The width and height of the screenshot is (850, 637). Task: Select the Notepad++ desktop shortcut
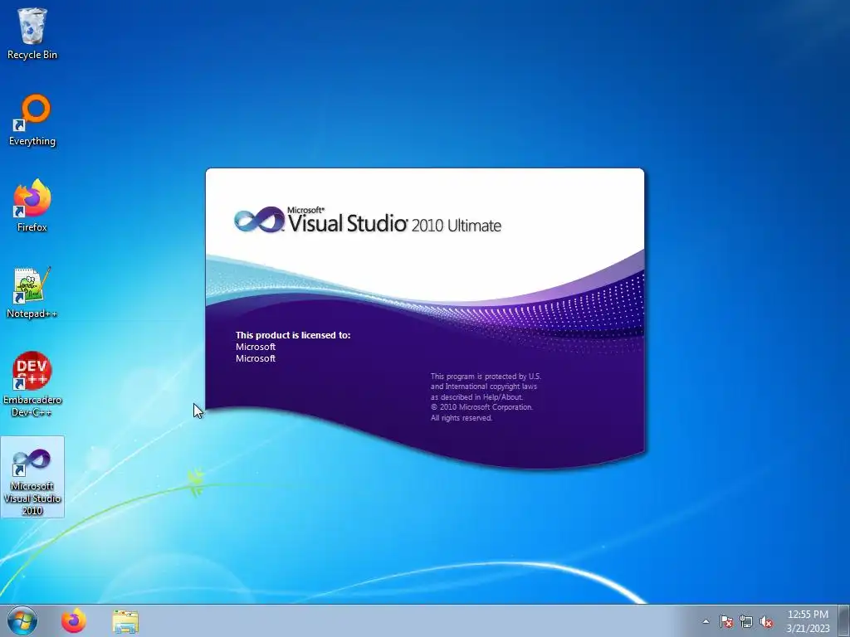[x=32, y=293]
